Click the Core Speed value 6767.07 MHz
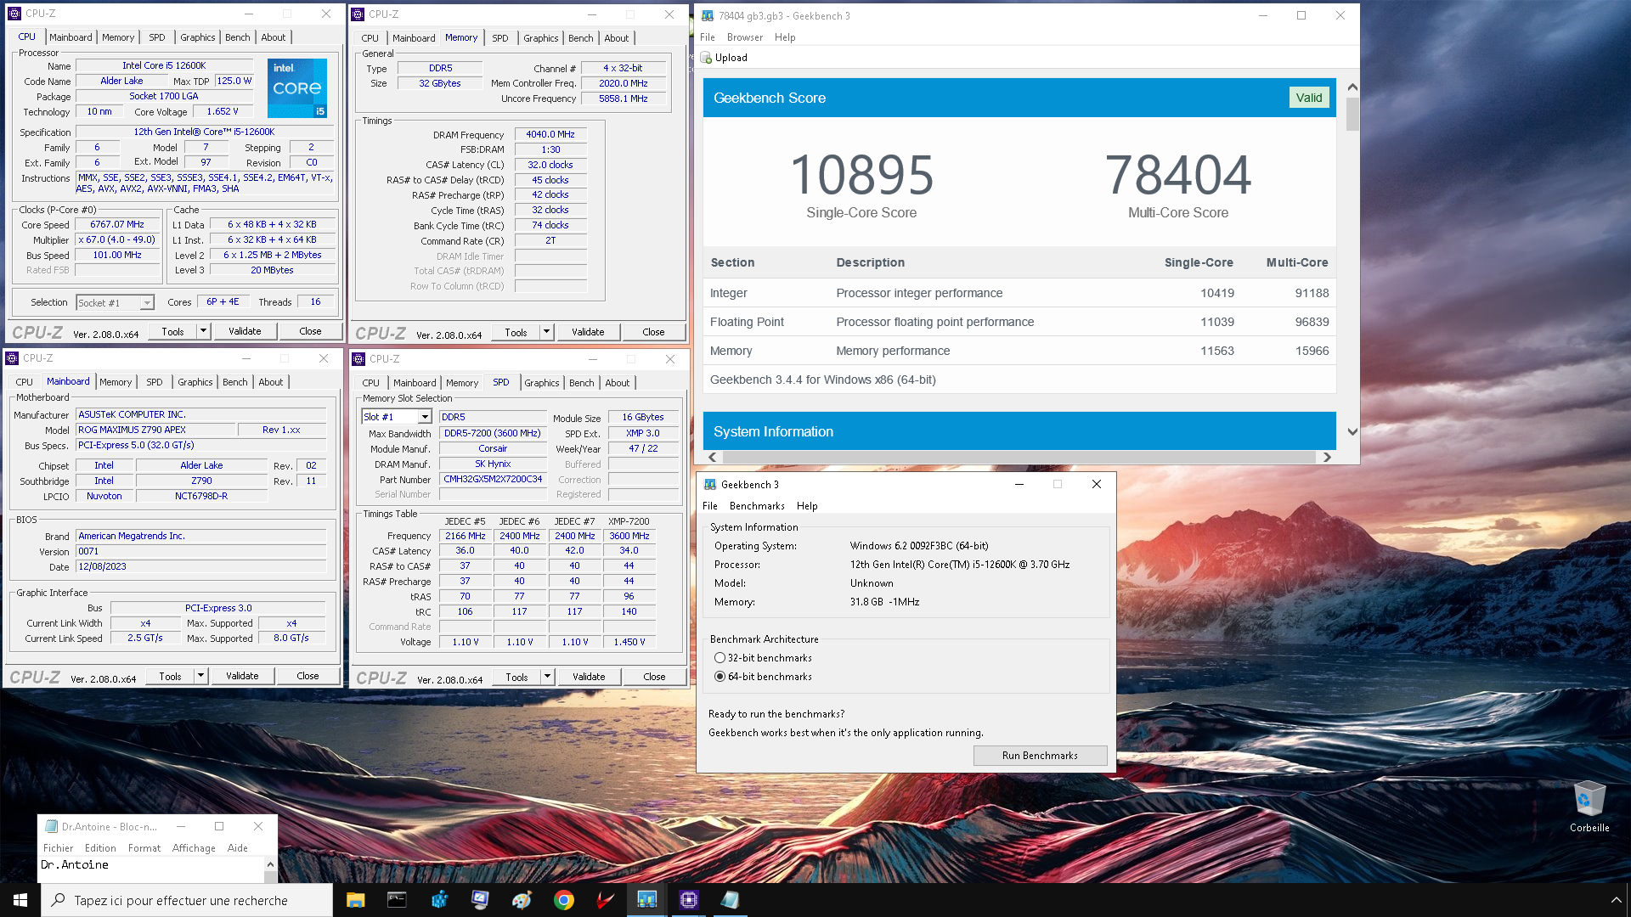 pos(117,225)
